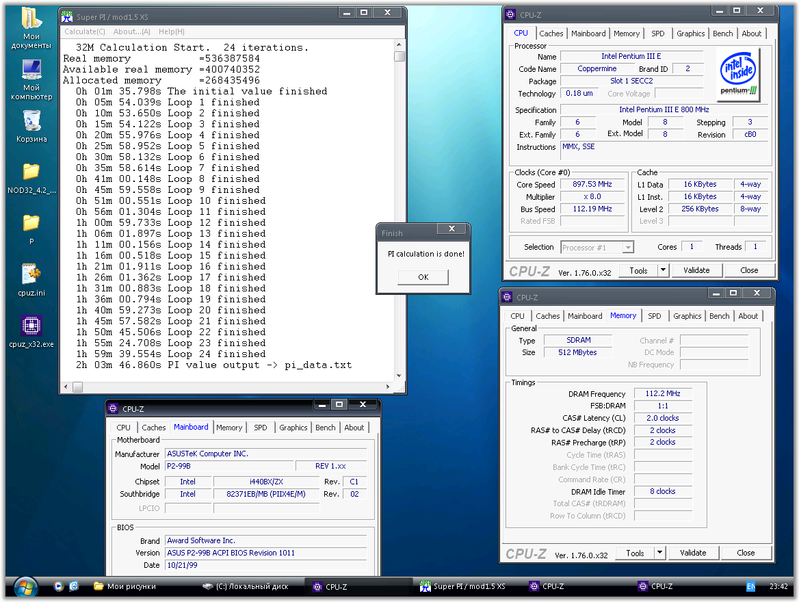Click the Super PI title bar icon

click(67, 17)
